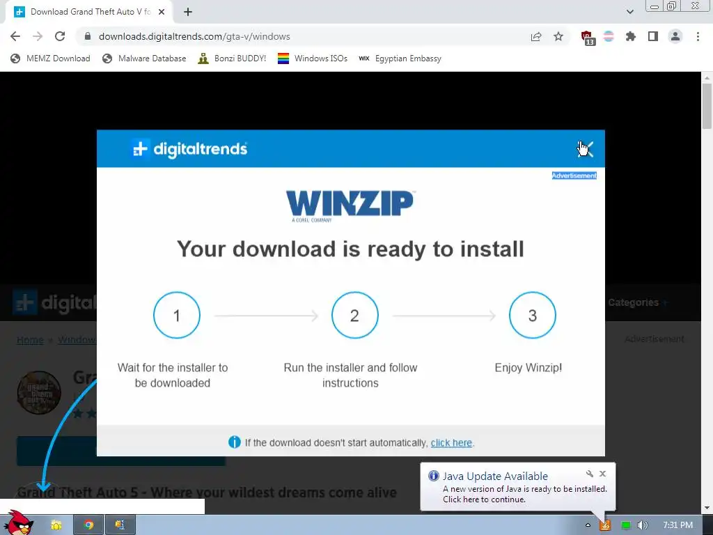
Task: Click the URL address field
Action: [x=300, y=36]
